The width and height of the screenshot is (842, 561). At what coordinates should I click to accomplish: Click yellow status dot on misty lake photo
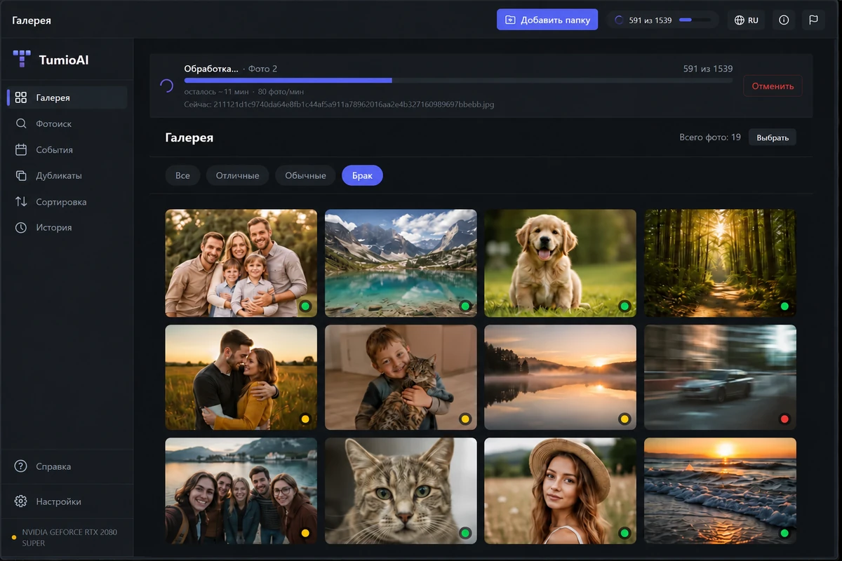(624, 419)
